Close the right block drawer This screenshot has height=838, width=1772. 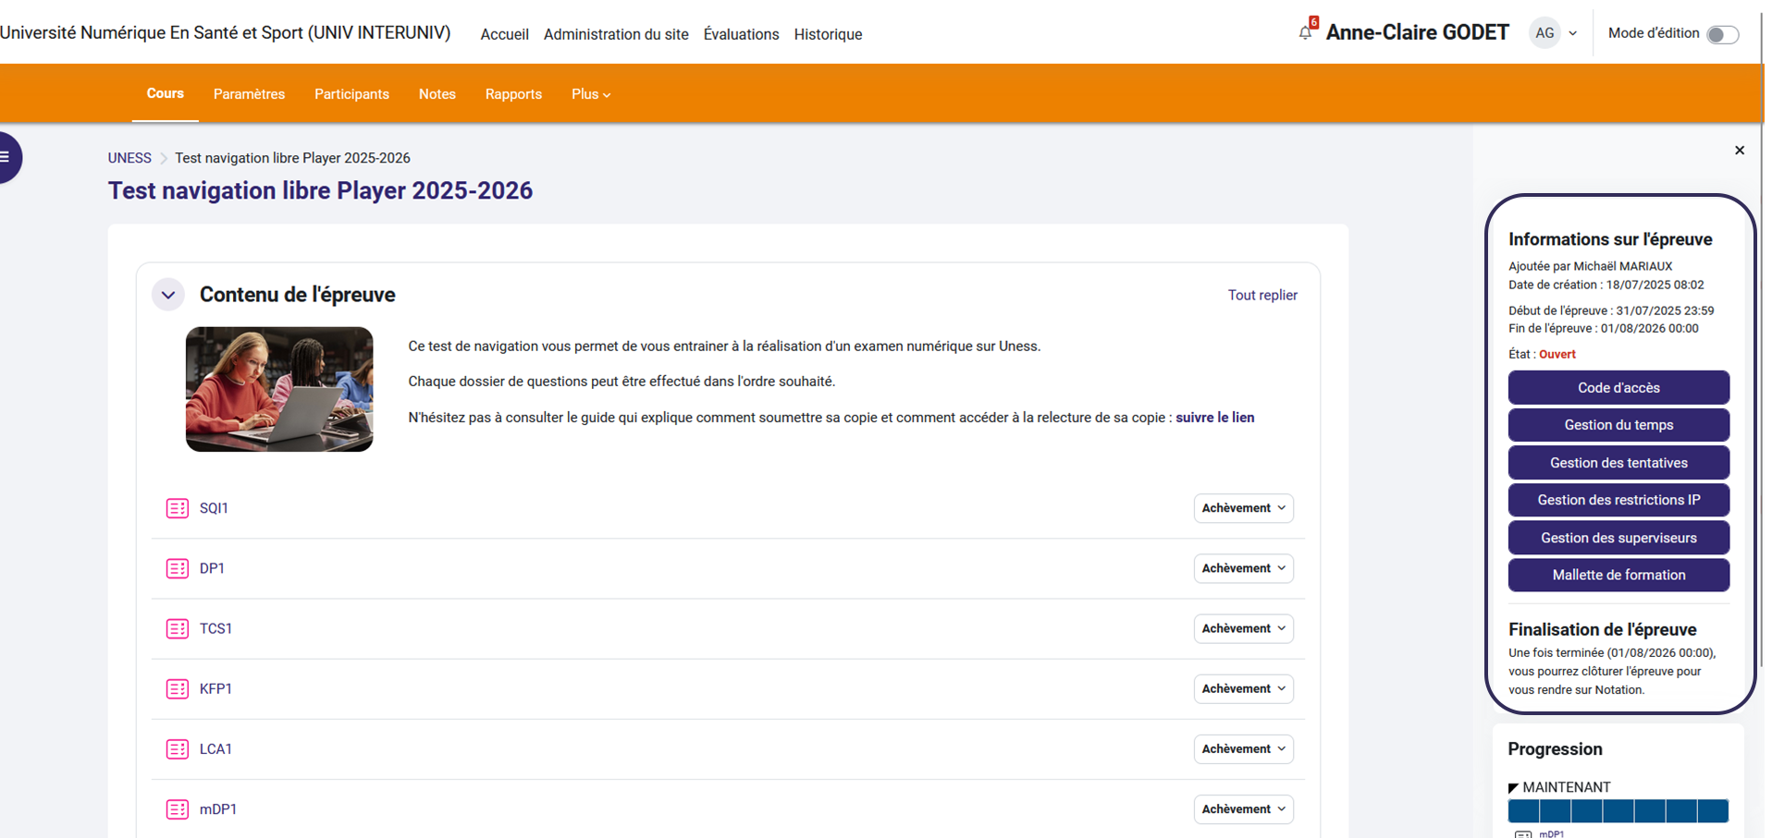pos(1739,151)
